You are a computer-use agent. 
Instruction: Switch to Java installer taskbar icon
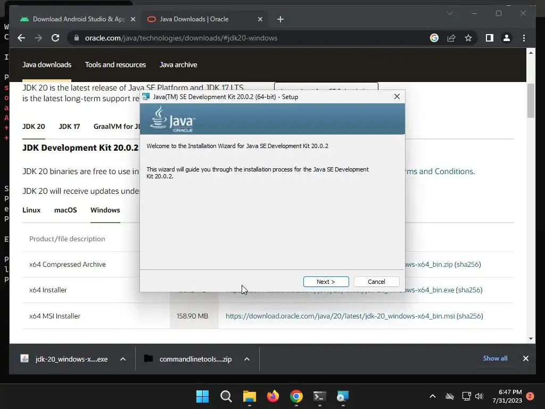pos(343,396)
